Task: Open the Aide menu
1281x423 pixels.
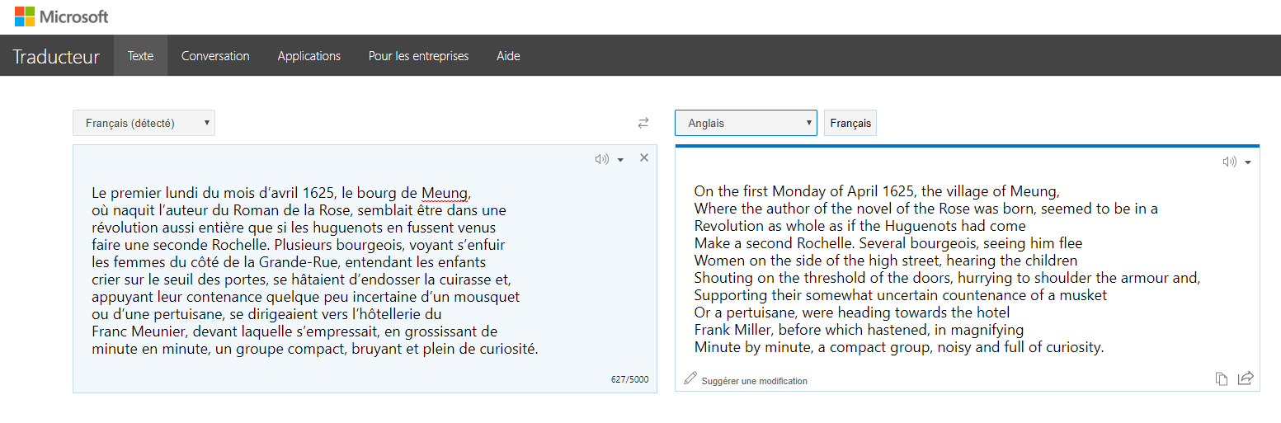Action: [508, 56]
